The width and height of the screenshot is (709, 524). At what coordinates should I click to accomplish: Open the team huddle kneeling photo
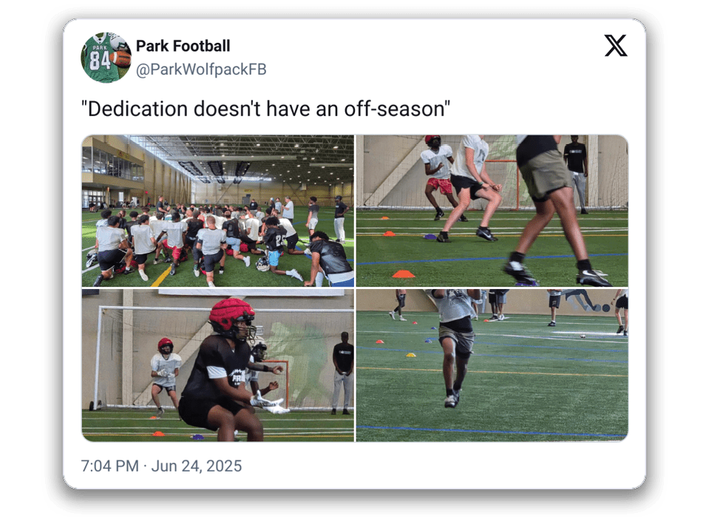click(x=218, y=211)
